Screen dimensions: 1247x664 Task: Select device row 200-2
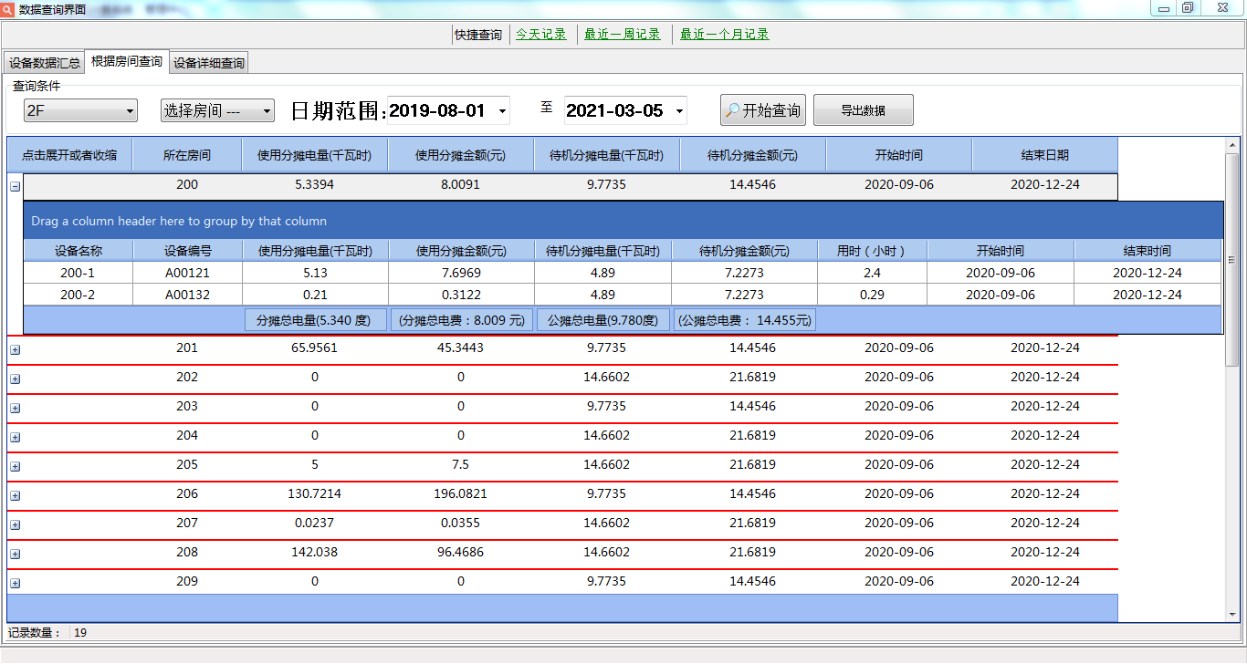(x=623, y=295)
